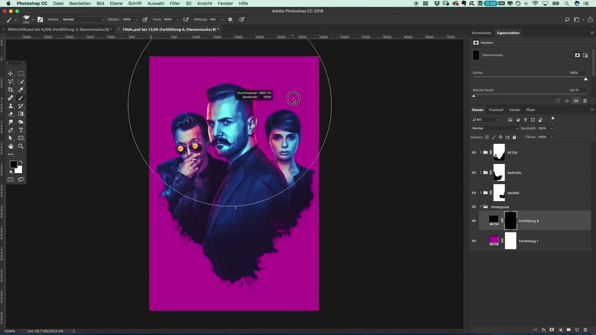Select the Brush tool in toolbox
596x335 pixels.
pos(21,98)
